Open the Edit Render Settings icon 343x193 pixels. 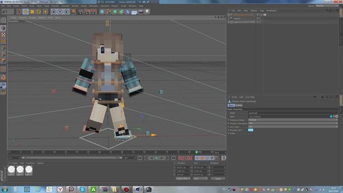(x=94, y=12)
